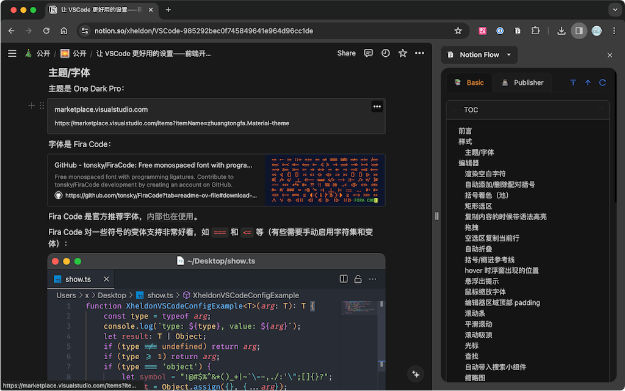
Task: Jump to 样式 in the TOC
Action: (465, 142)
